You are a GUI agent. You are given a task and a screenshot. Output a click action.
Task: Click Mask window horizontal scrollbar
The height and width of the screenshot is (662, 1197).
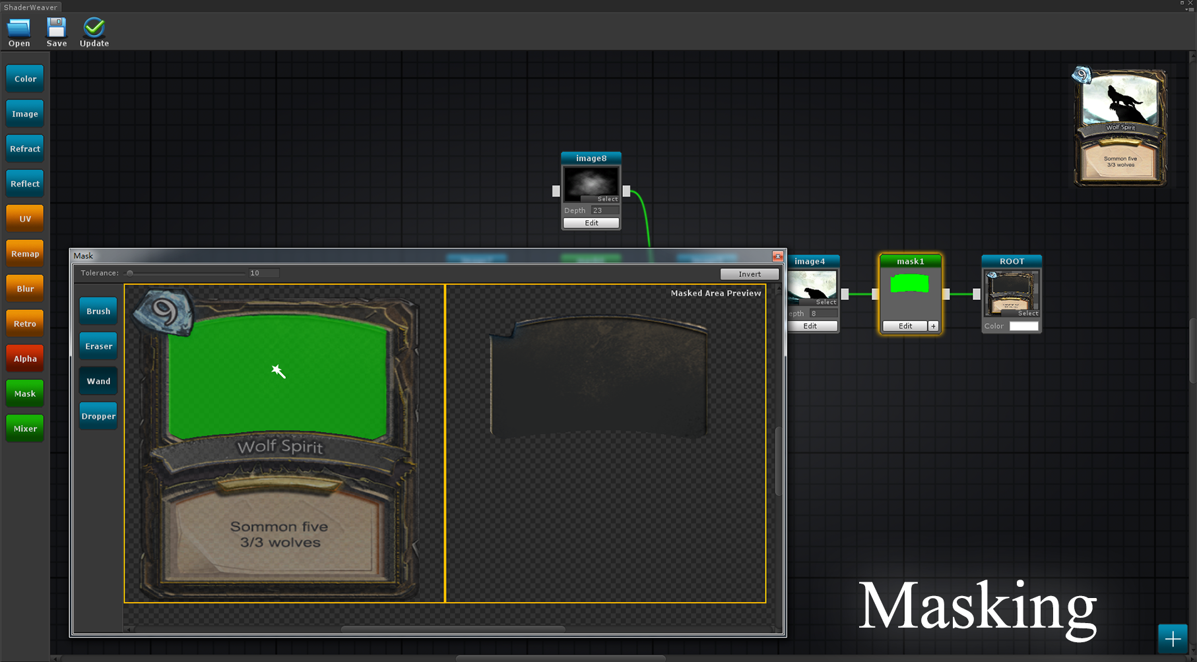point(453,629)
